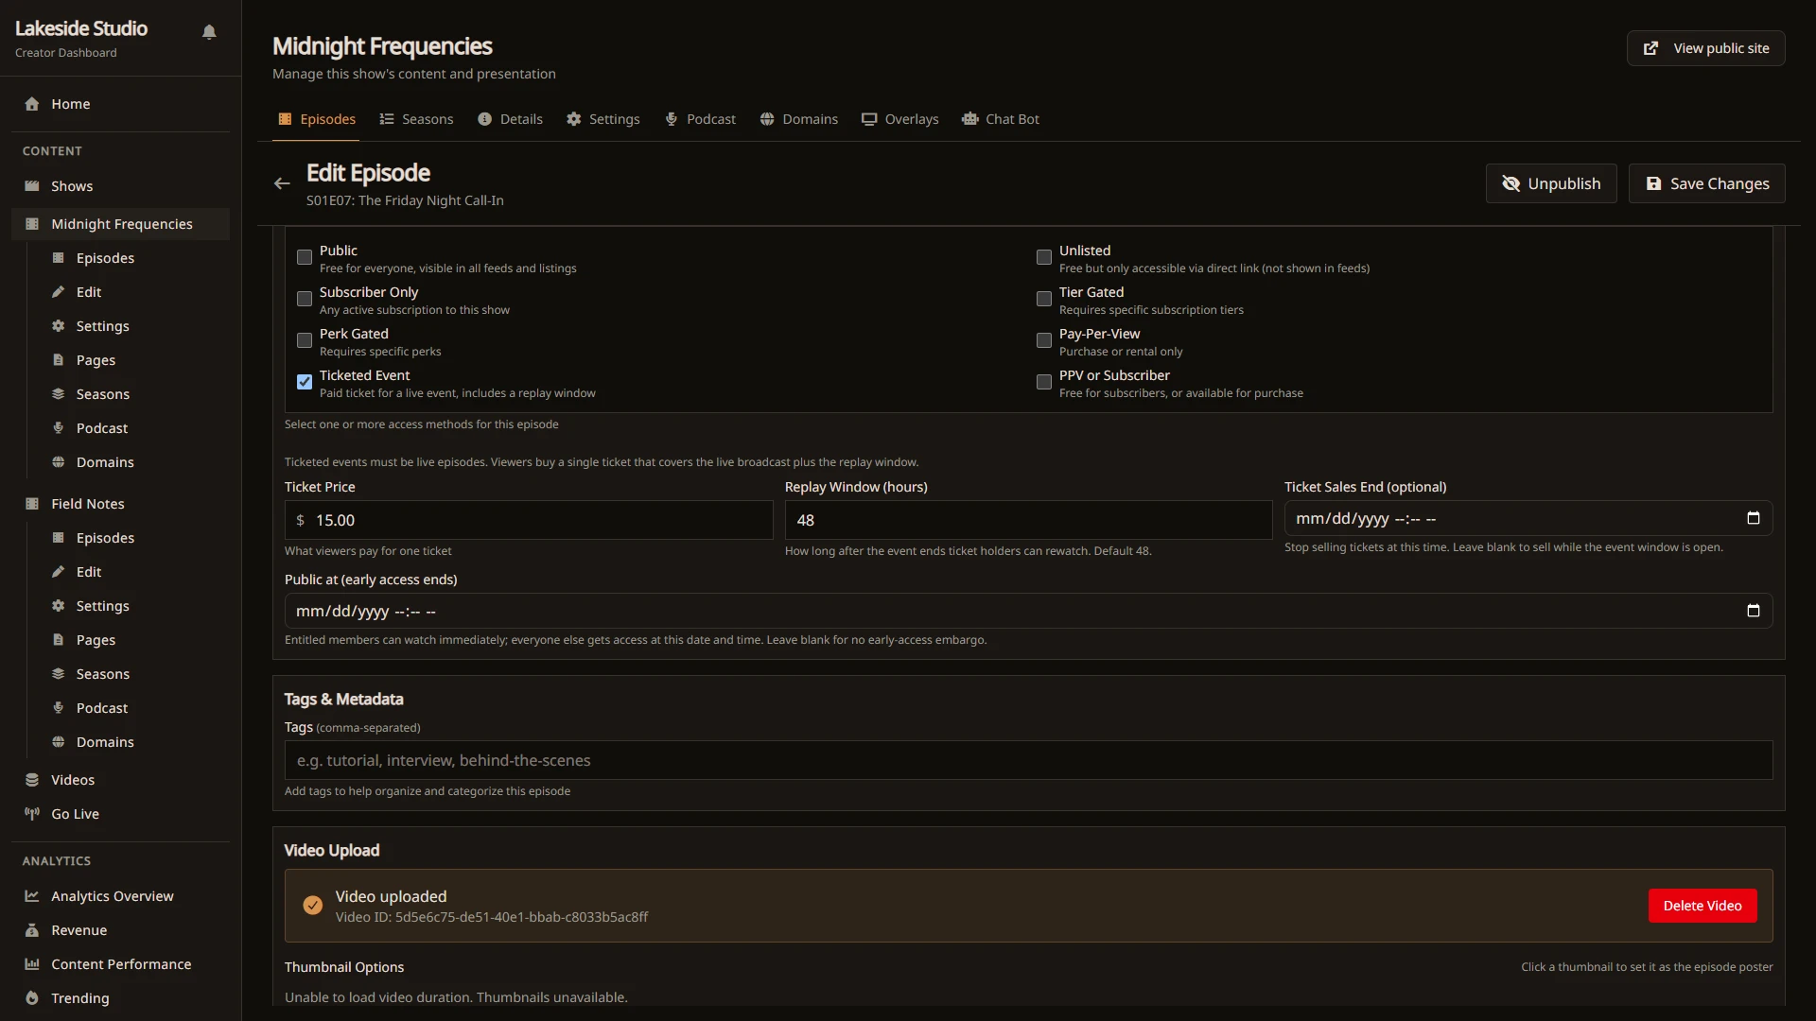Collapse the Midnight Frequencies sidebar section

pyautogui.click(x=120, y=224)
